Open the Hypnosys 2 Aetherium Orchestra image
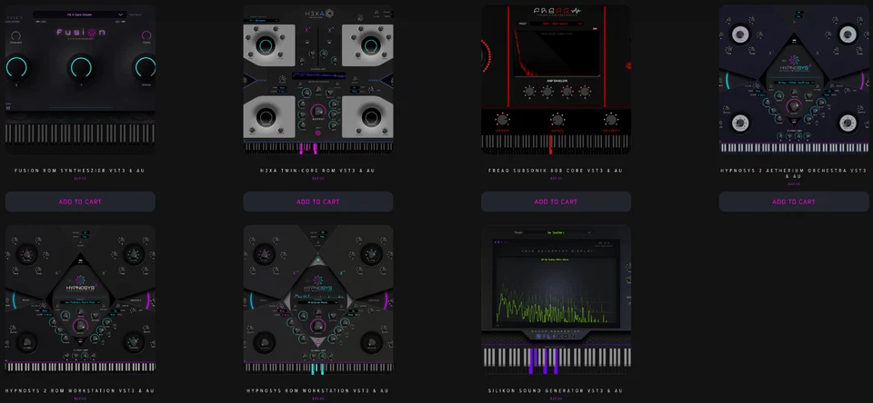873x403 pixels. pyautogui.click(x=793, y=80)
